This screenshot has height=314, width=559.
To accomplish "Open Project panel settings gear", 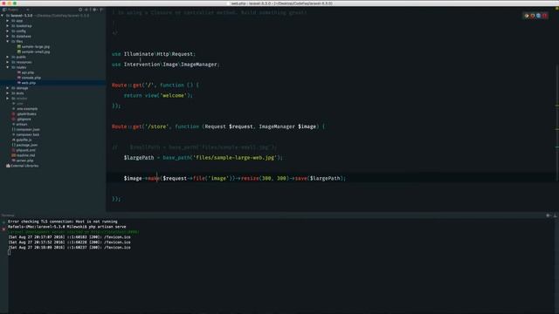I will coord(94,10).
